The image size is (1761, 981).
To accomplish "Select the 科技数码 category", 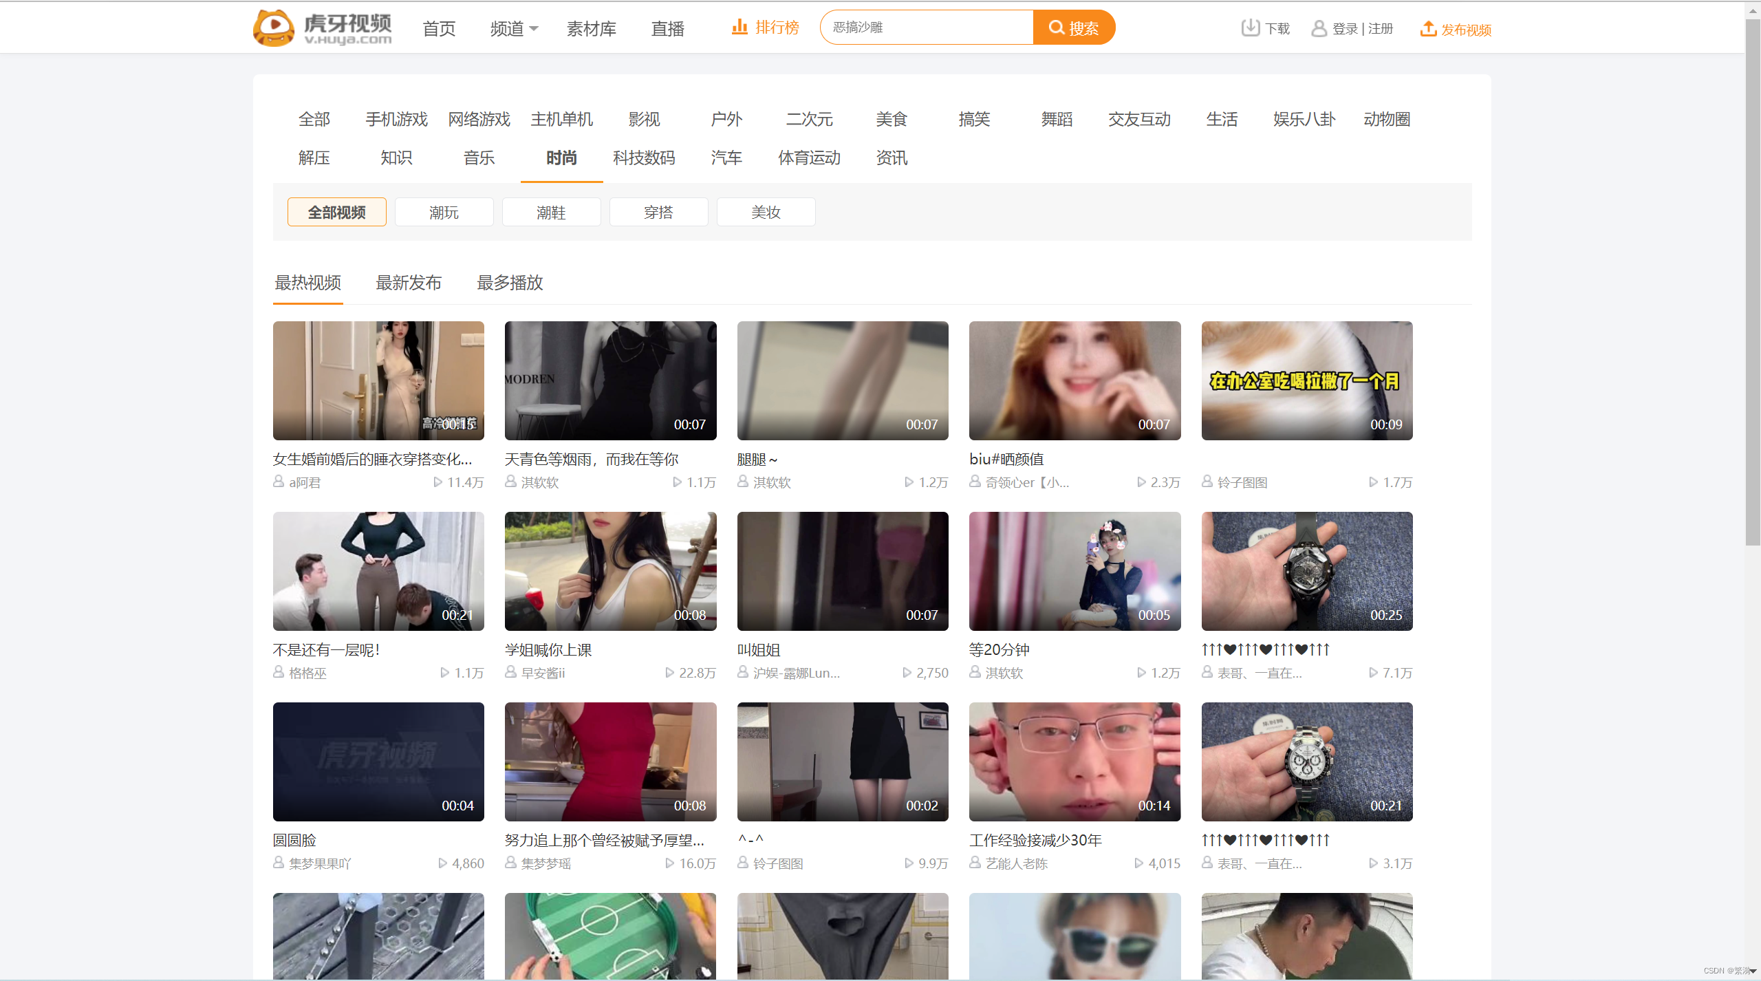I will click(x=645, y=158).
